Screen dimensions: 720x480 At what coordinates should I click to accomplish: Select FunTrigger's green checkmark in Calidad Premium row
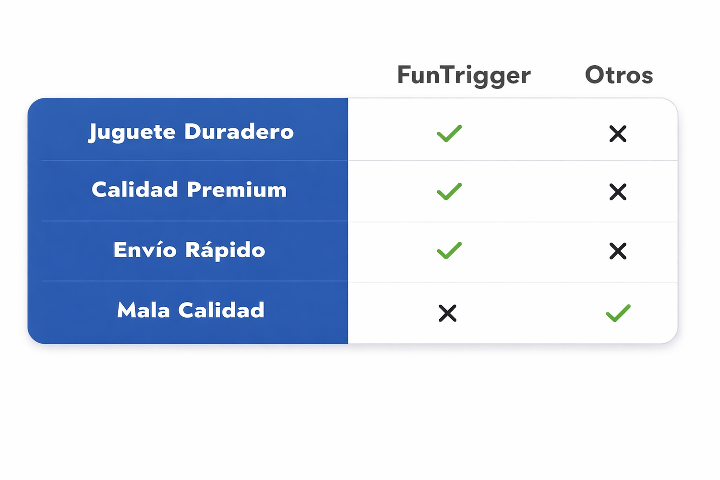point(449,192)
